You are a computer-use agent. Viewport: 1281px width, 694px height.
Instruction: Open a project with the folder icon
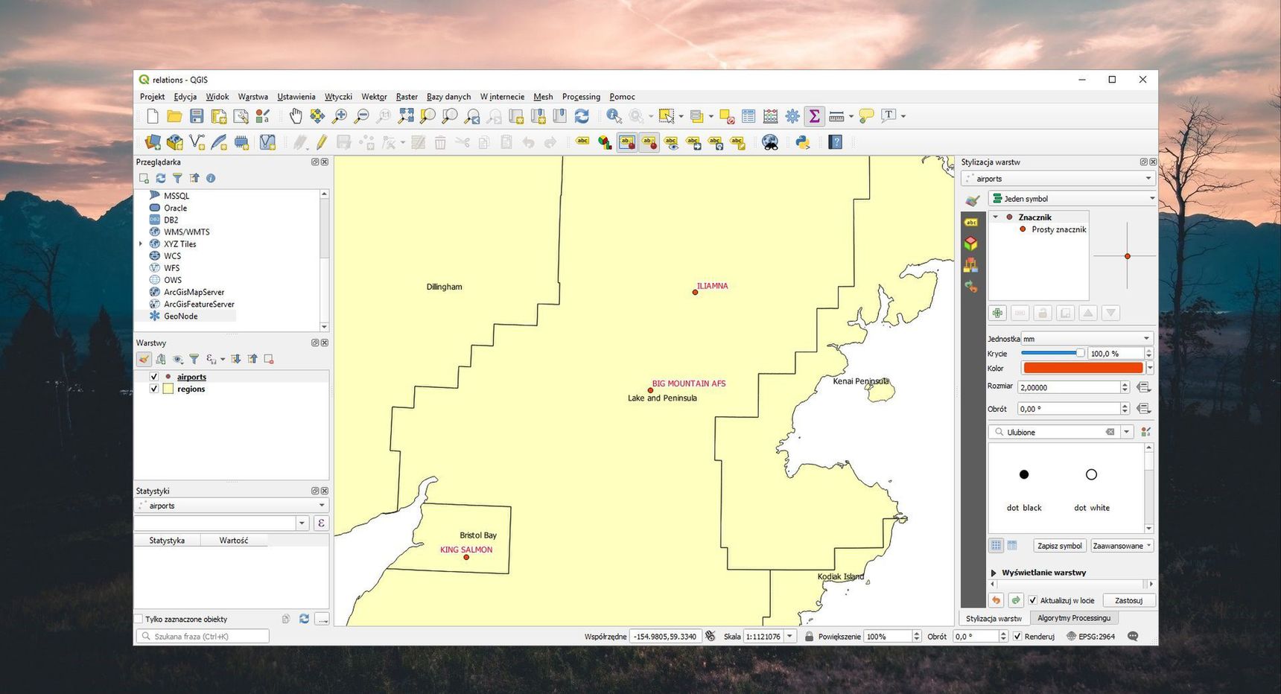pos(174,116)
